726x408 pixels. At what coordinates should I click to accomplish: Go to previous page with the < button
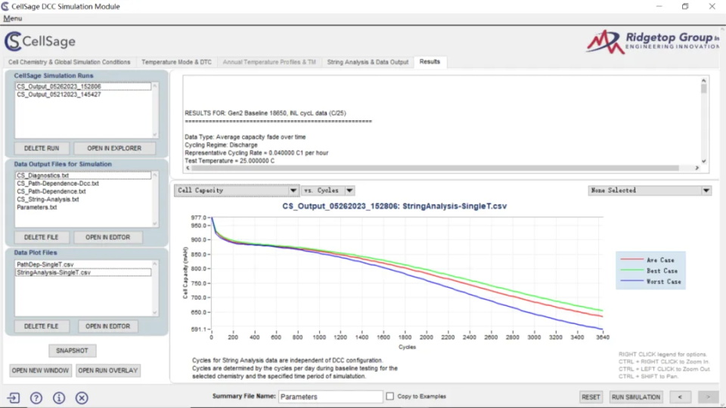(680, 397)
